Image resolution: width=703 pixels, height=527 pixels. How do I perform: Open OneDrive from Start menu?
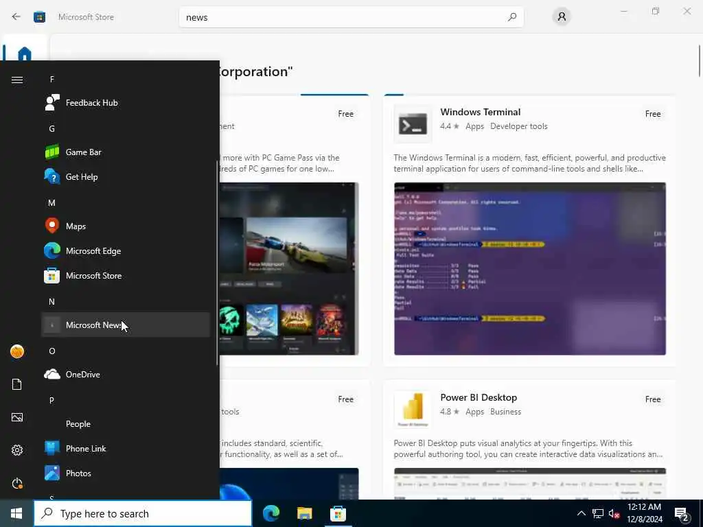pyautogui.click(x=126, y=374)
